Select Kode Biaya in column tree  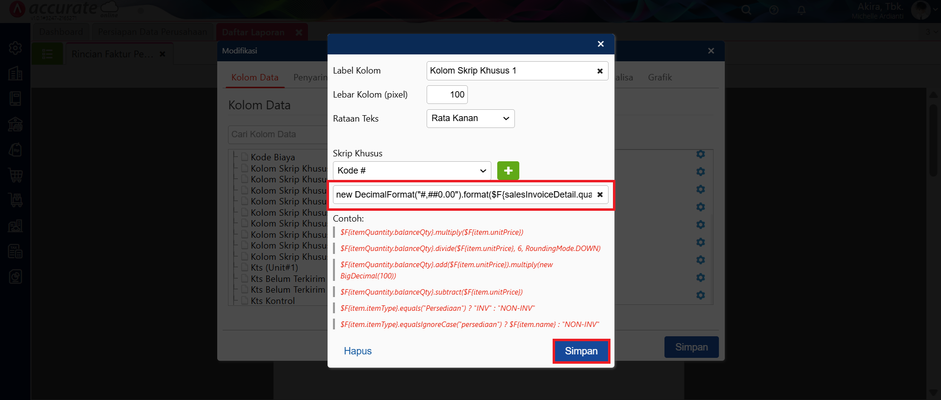click(x=273, y=157)
